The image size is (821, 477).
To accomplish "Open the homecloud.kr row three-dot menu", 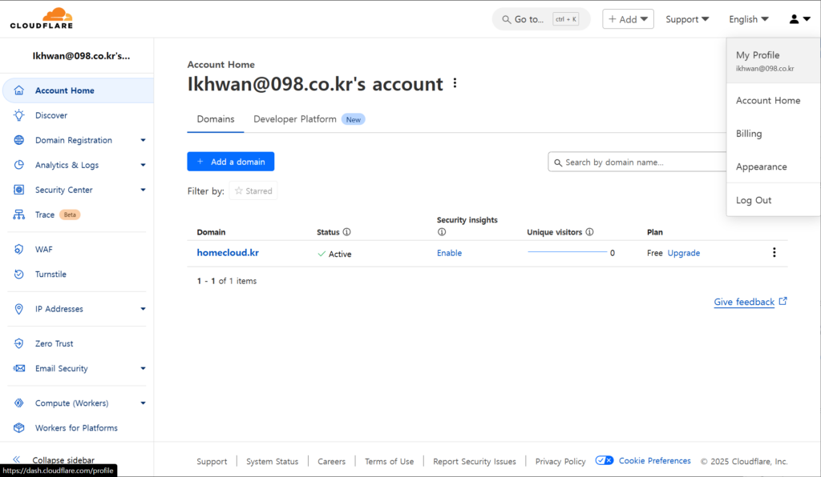I will (x=774, y=253).
